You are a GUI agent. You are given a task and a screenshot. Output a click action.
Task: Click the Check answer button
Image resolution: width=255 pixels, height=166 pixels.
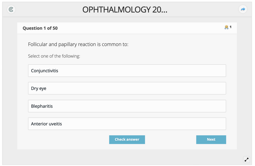pos(127,139)
